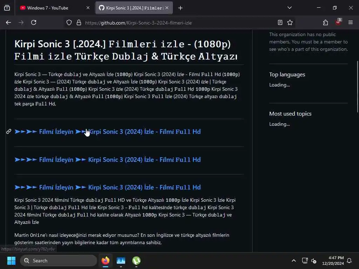The image size is (359, 269).
Task: Open Firefox from the taskbar
Action: click(106, 261)
